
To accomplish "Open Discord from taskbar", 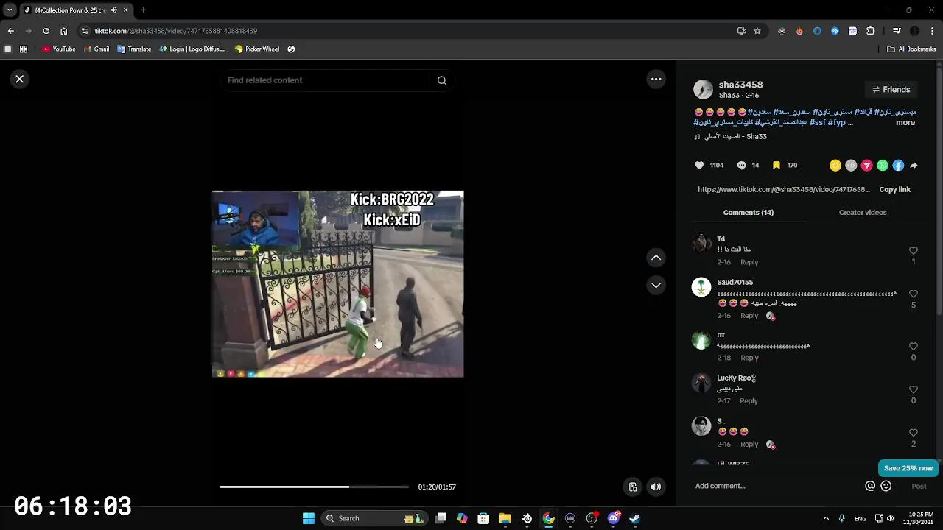I will 613,518.
